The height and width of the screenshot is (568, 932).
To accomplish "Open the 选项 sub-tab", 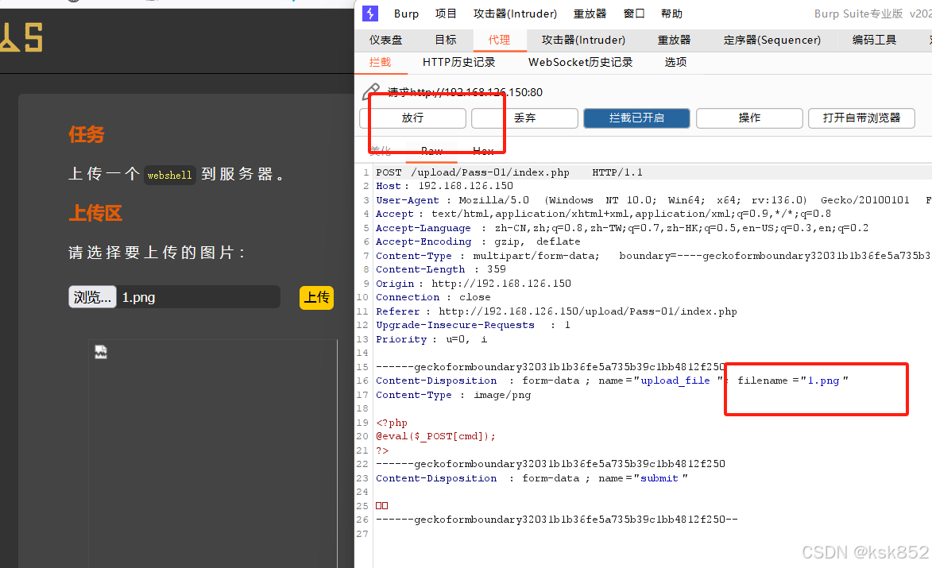I will 675,63.
